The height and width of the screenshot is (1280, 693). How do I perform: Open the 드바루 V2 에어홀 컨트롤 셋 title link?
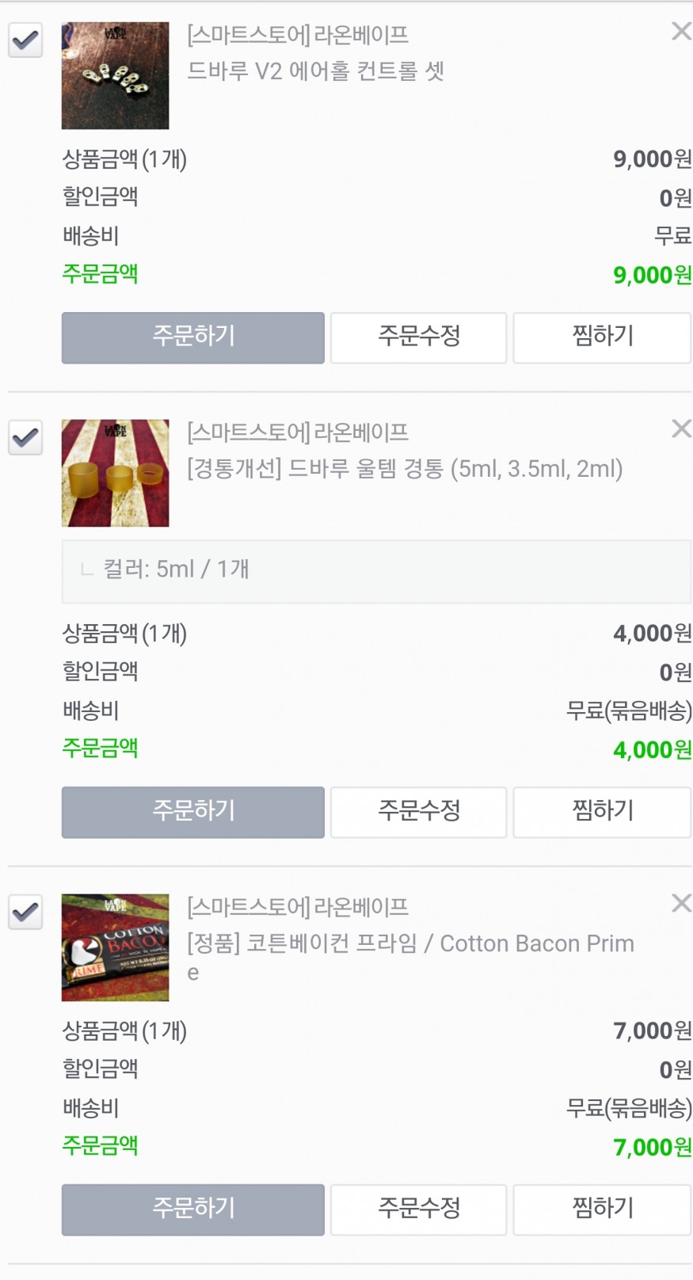tap(315, 71)
